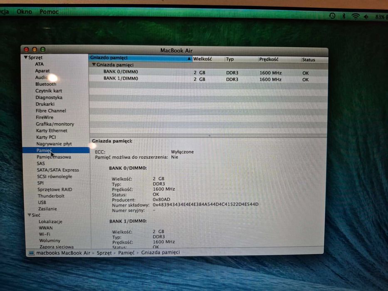Image resolution: width=388 pixels, height=291 pixels.
Task: Open the Pomoc menu
Action: tap(49, 12)
